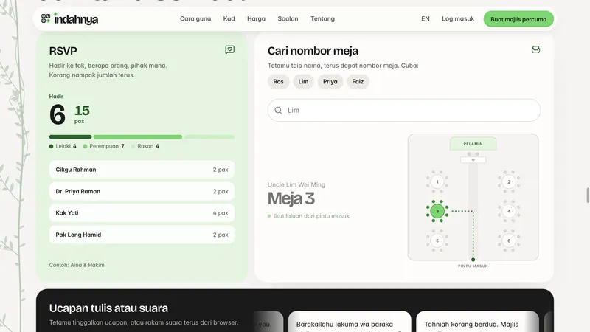The height and width of the screenshot is (332, 590).
Task: Select table 5 on the floor map
Action: [437, 241]
